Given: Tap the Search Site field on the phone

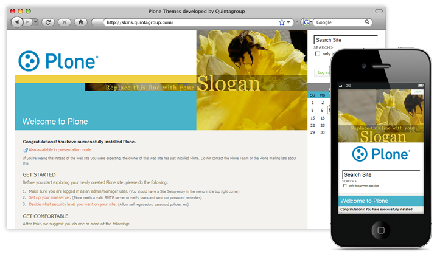Looking at the screenshot, I should 381,174.
